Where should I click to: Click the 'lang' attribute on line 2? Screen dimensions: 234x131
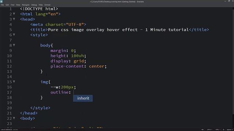[41, 14]
